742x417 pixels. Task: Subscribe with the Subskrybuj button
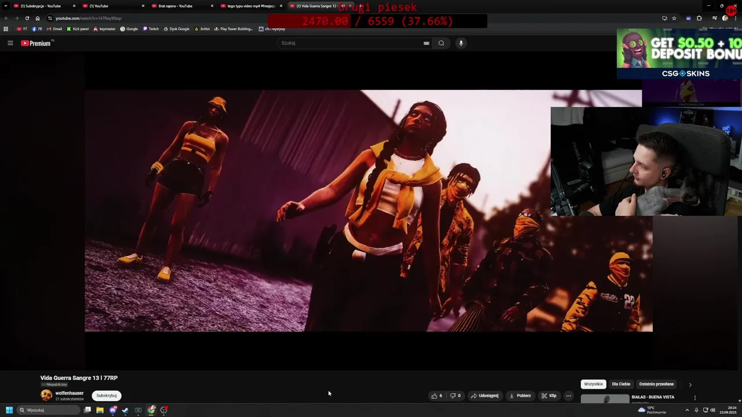coord(107,396)
